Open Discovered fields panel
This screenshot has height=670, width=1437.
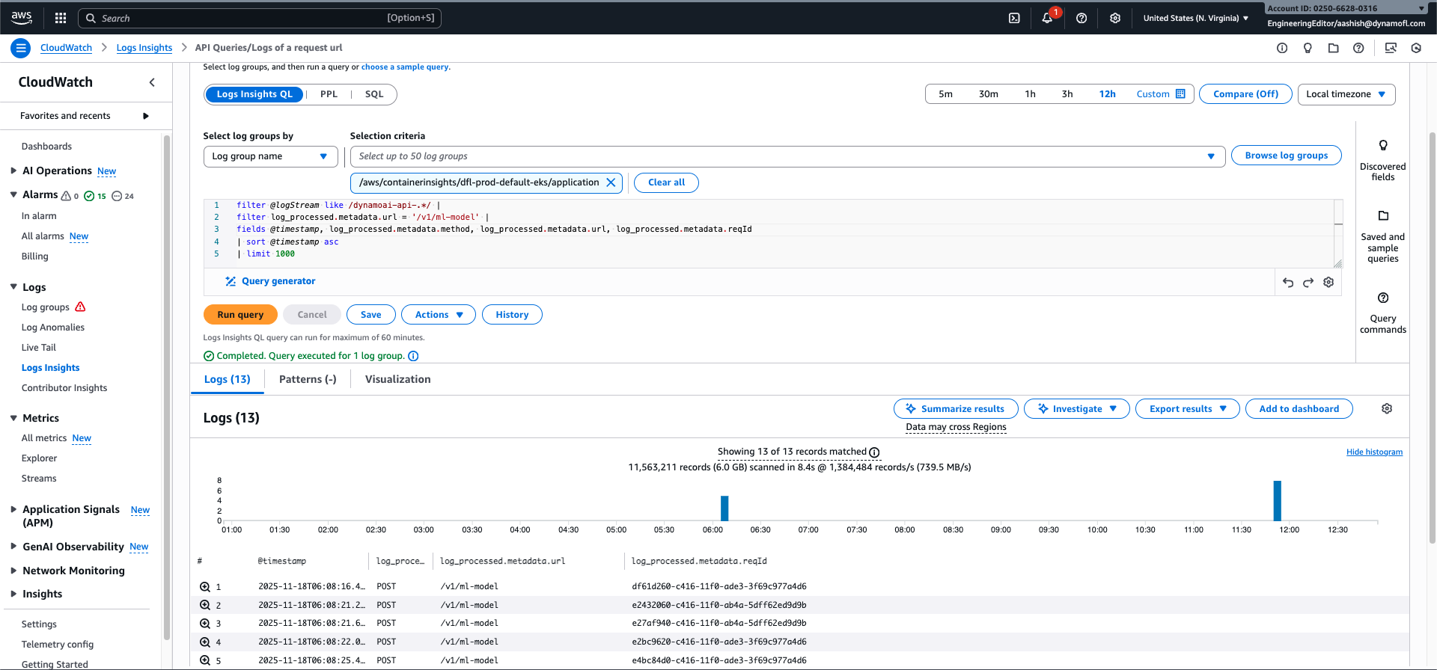click(1383, 159)
